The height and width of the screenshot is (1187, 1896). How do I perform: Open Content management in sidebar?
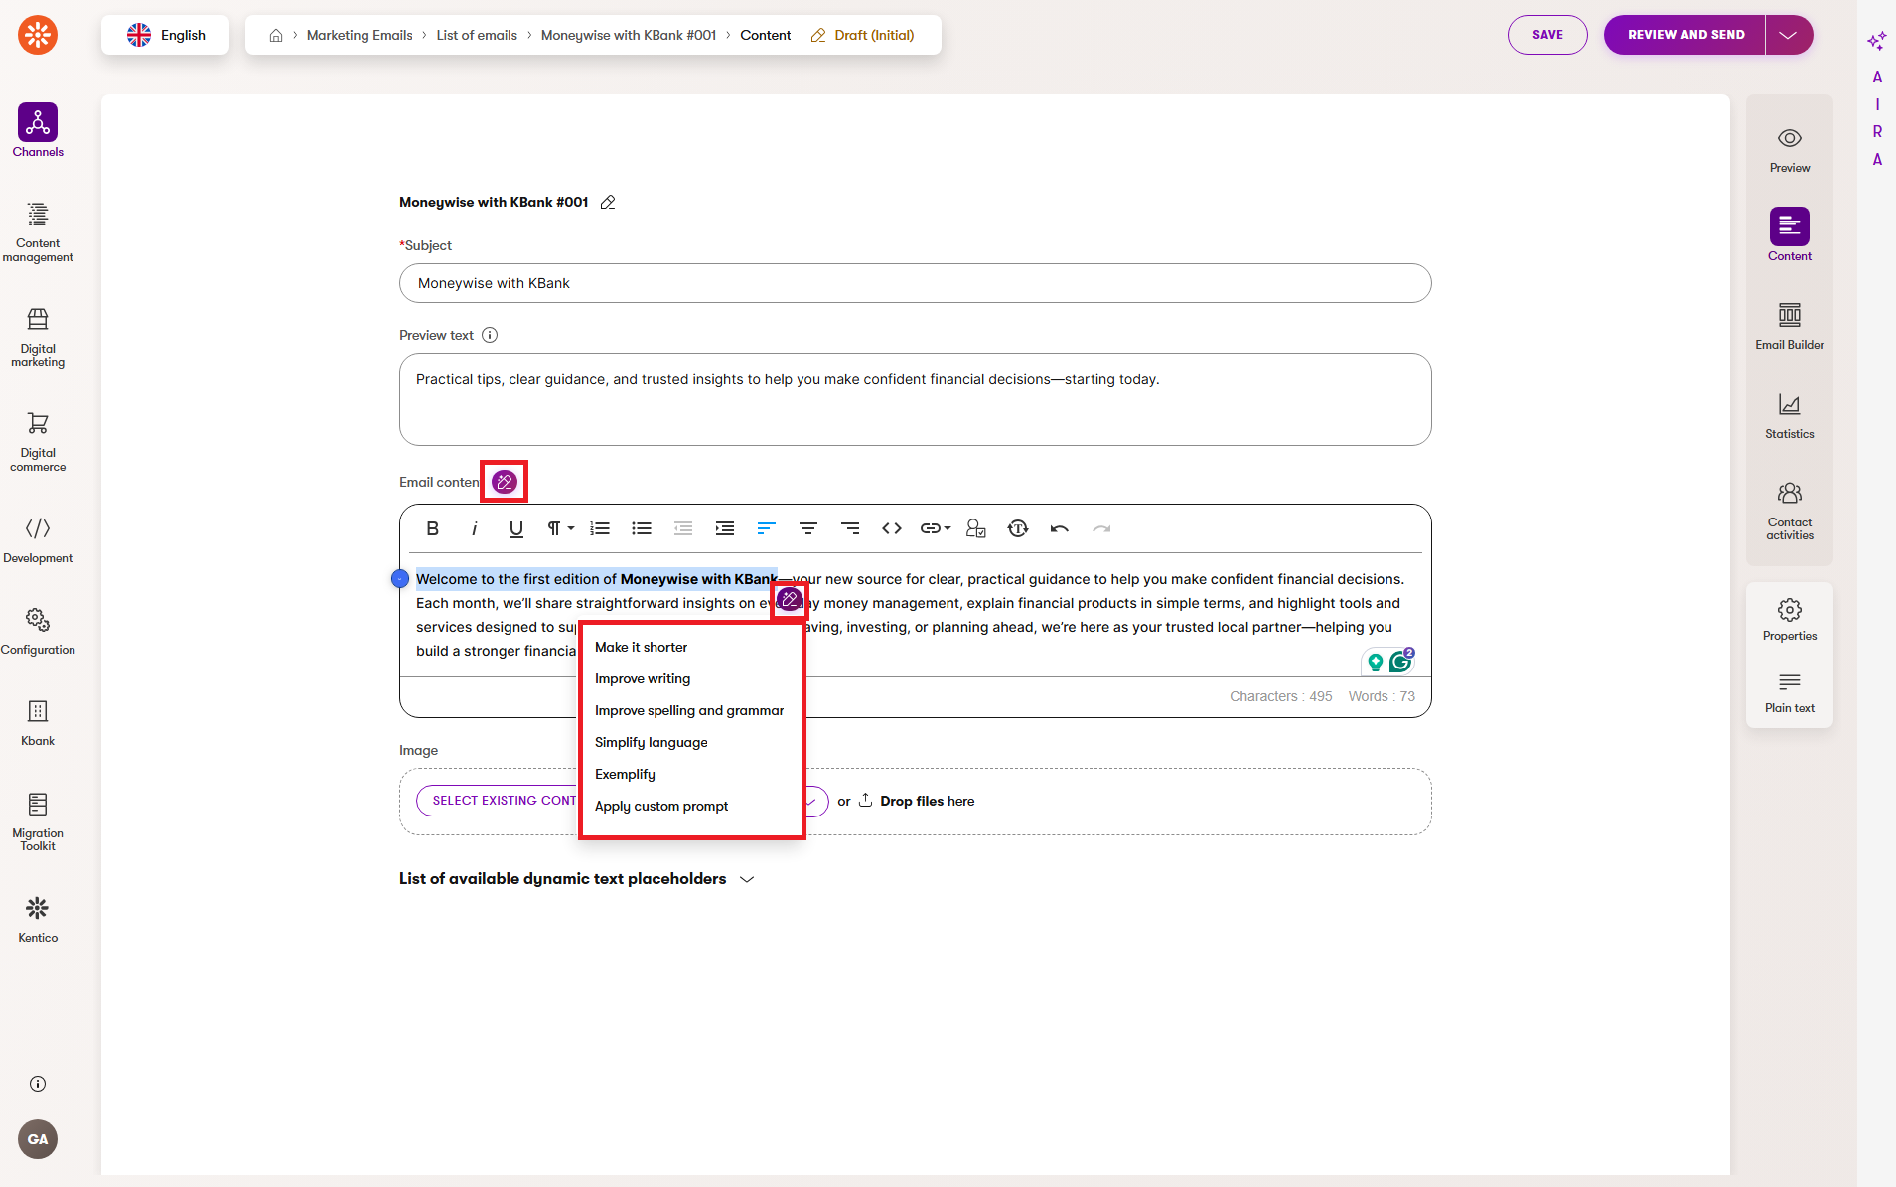click(38, 233)
